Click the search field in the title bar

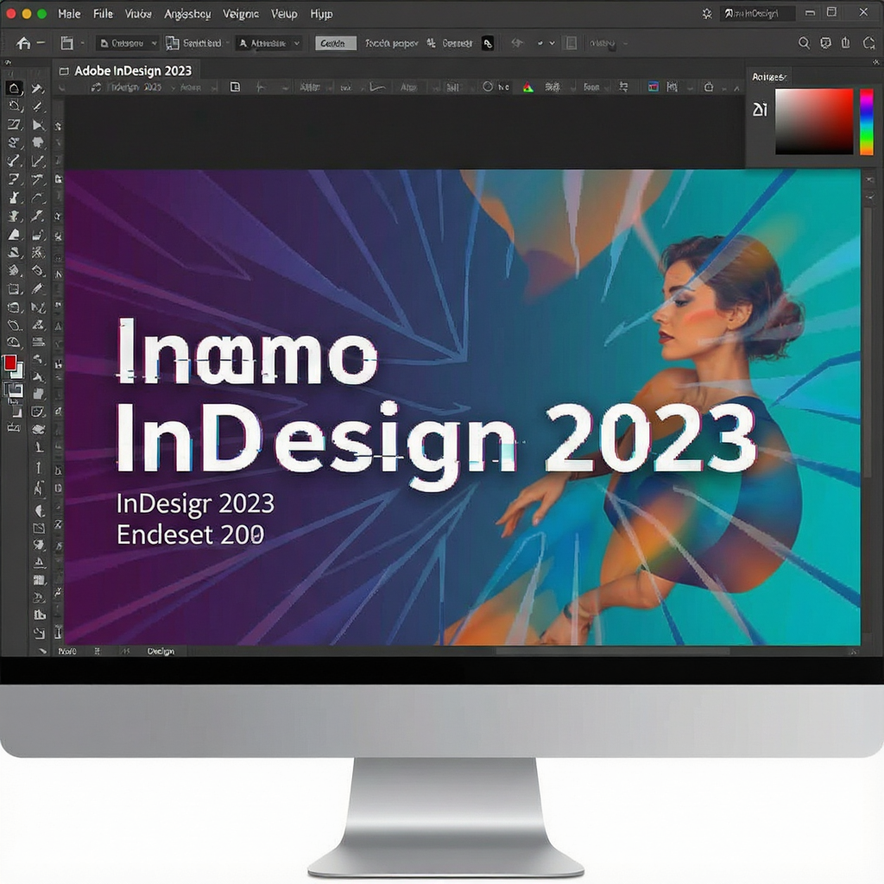[757, 14]
